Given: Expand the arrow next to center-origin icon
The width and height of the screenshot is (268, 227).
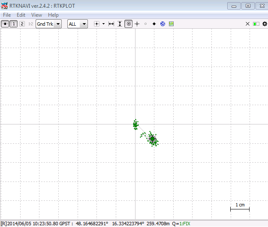Looking at the screenshot, I should [103, 24].
